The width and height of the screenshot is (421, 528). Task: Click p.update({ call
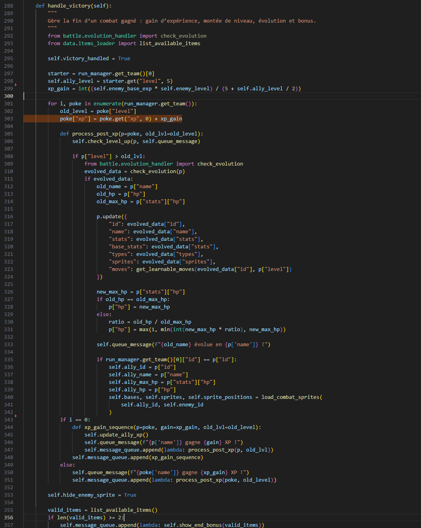(112, 217)
